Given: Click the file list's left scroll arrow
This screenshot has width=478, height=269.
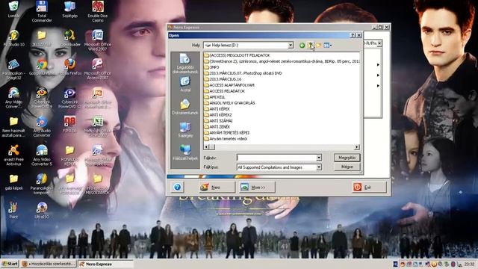Looking at the screenshot, I should (206, 147).
